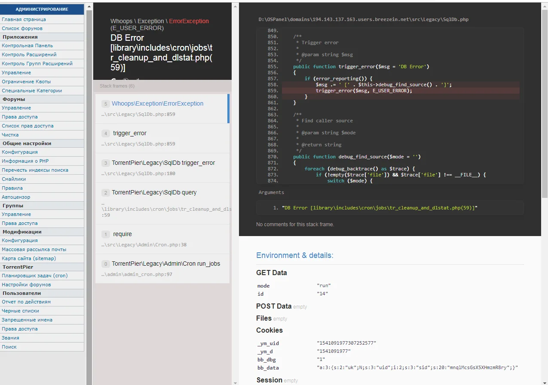Image resolution: width=548 pixels, height=385 pixels.
Task: Open Карта сайта (sitemap) link
Action: pos(29,258)
